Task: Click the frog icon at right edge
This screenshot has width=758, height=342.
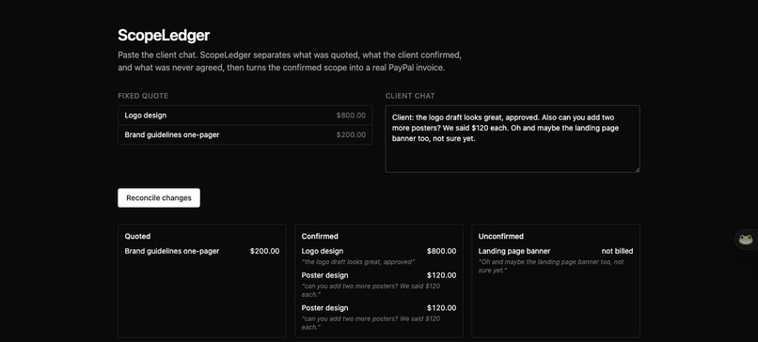Action: [746, 240]
